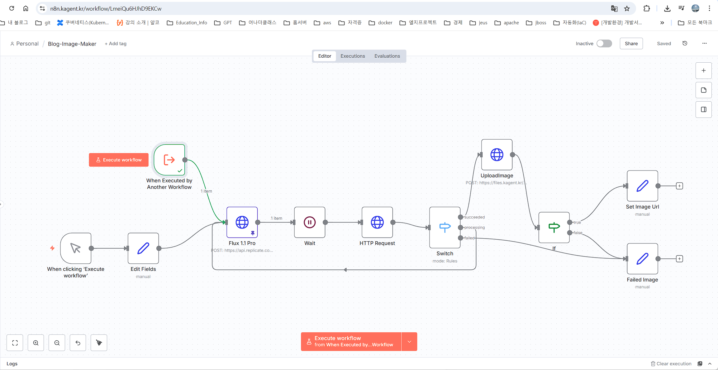Switch to the Executions tab
Image resolution: width=718 pixels, height=370 pixels.
point(353,56)
